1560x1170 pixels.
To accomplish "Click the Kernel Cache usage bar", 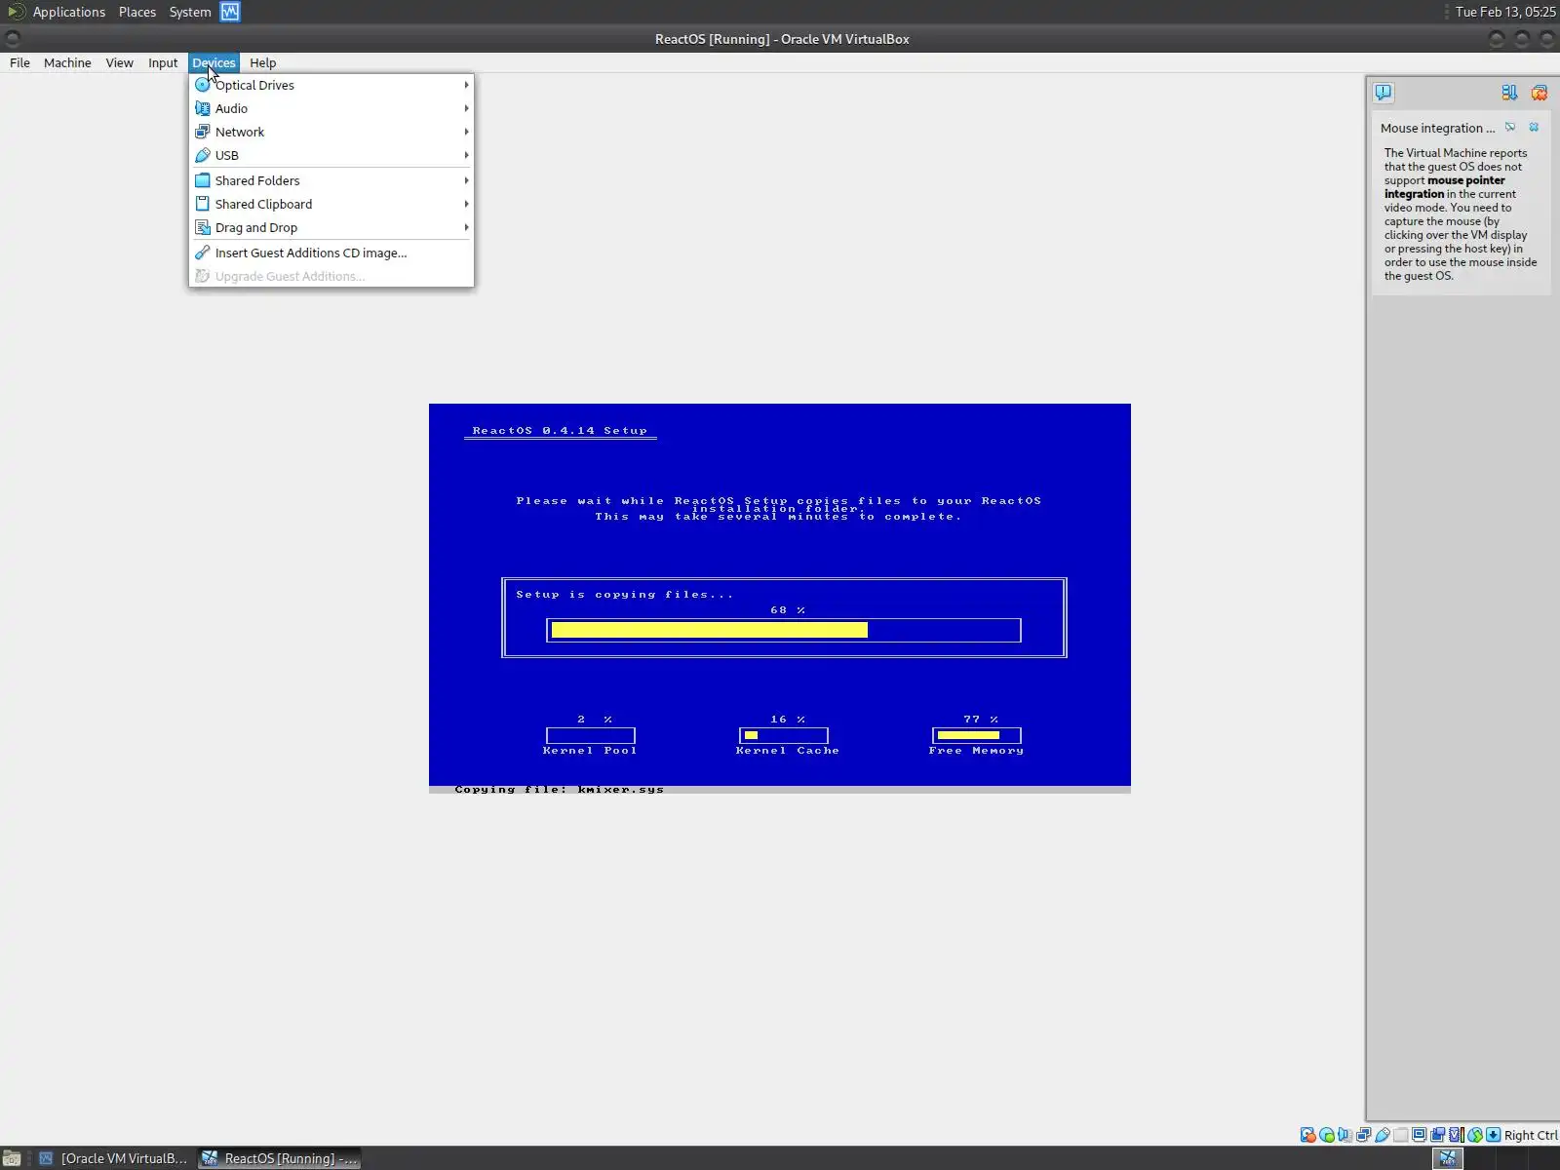I will pyautogui.click(x=784, y=735).
